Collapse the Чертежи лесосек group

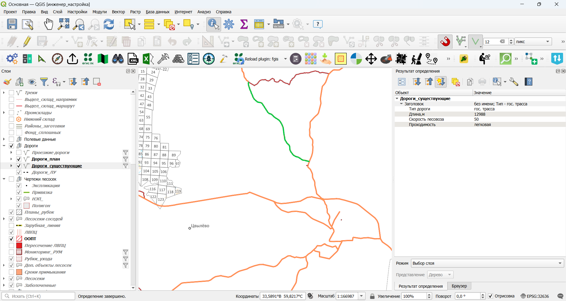4,179
